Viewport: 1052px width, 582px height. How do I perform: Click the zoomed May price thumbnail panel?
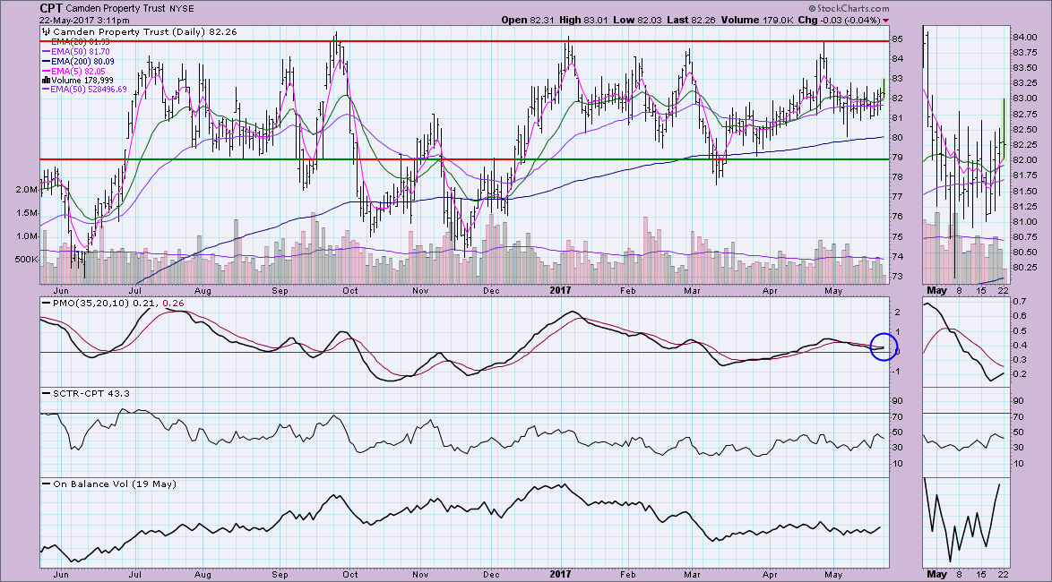click(963, 152)
